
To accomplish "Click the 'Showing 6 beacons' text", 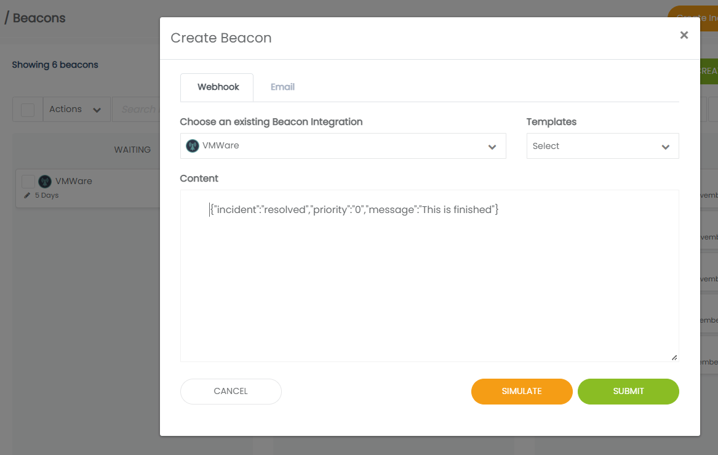I will [55, 65].
